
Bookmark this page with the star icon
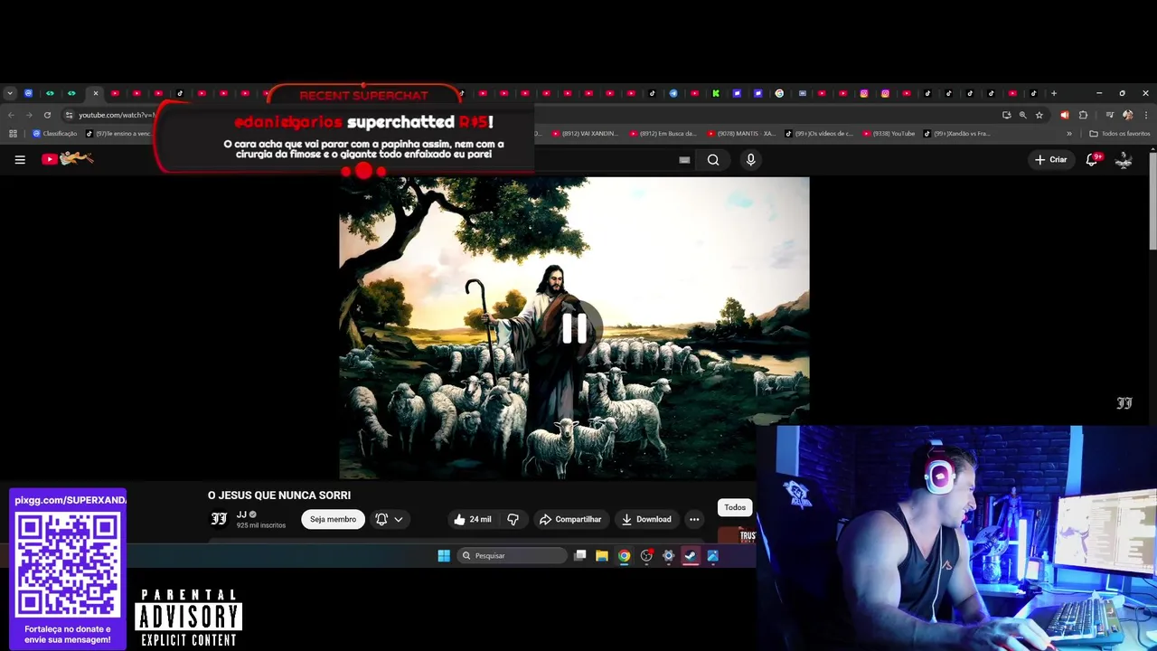(x=1039, y=115)
